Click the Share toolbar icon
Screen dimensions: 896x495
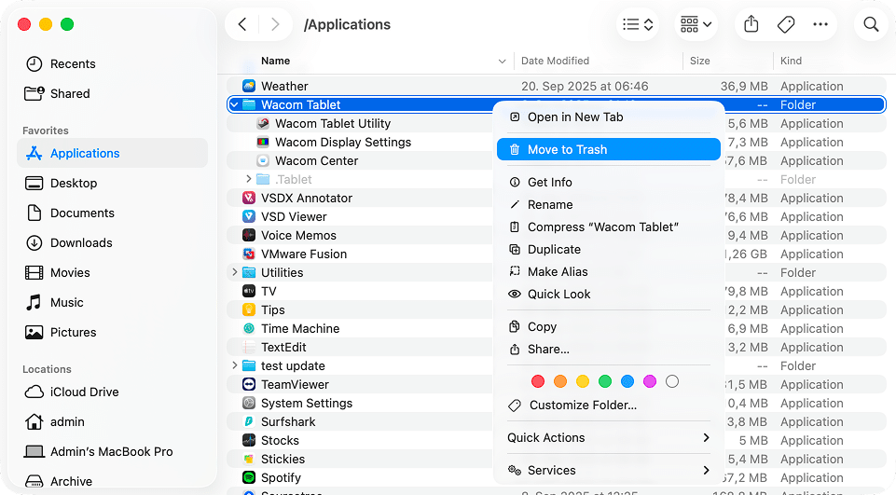click(751, 24)
